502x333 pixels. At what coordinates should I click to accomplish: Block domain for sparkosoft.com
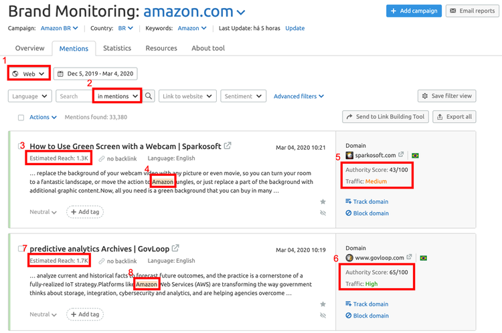coord(367,213)
